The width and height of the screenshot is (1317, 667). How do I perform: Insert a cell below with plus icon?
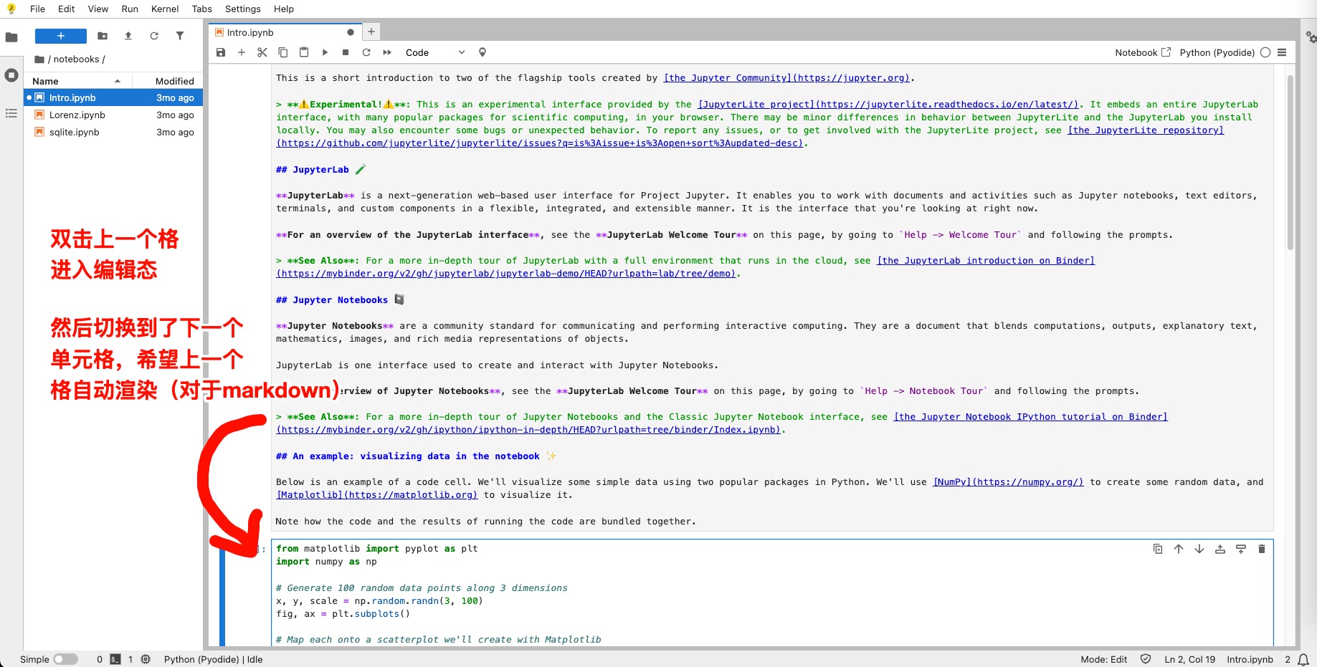pyautogui.click(x=242, y=52)
